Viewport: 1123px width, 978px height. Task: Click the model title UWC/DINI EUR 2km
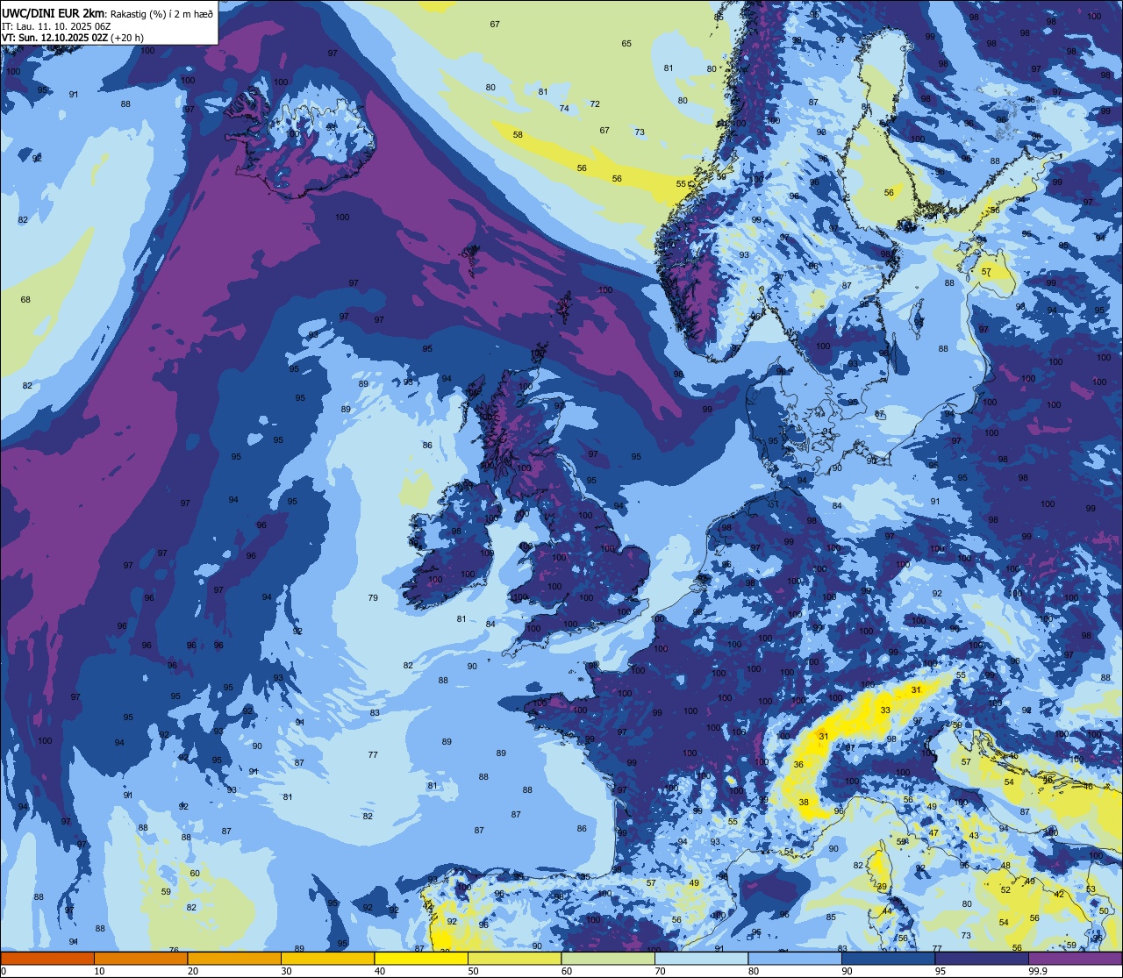(54, 12)
